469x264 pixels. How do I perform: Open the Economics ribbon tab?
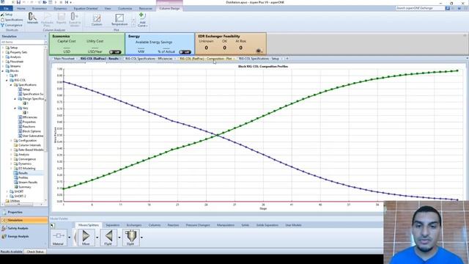pos(40,8)
